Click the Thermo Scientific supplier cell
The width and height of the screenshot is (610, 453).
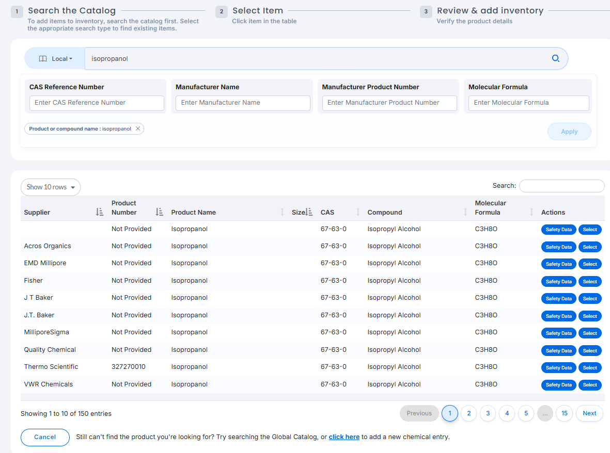[x=51, y=367]
